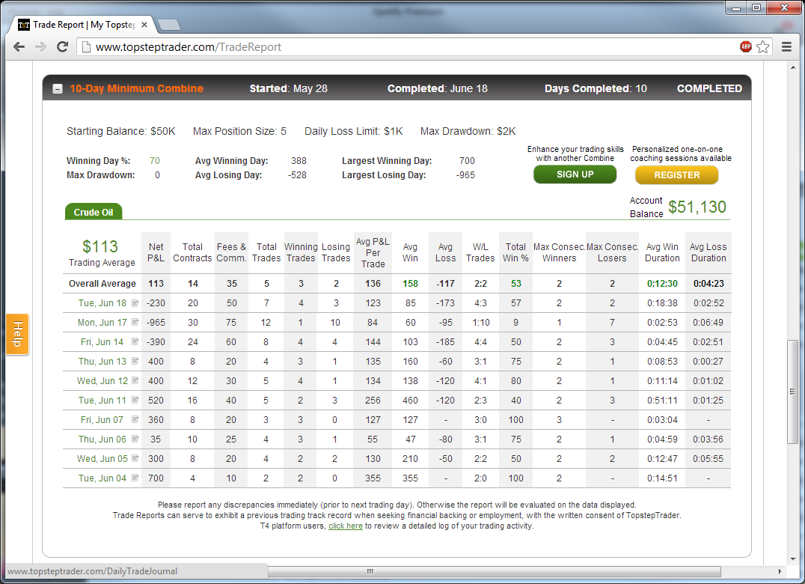Click the vertical scrollbar up arrow
Screen dimensions: 805x584
[x=793, y=67]
